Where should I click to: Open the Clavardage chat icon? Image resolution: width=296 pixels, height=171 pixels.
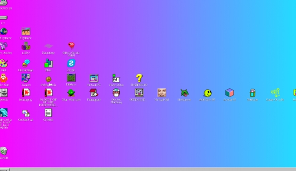[x=26, y=63]
